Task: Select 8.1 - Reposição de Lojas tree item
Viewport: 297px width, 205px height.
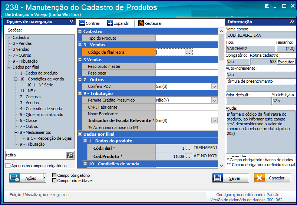Action: tap(49, 138)
